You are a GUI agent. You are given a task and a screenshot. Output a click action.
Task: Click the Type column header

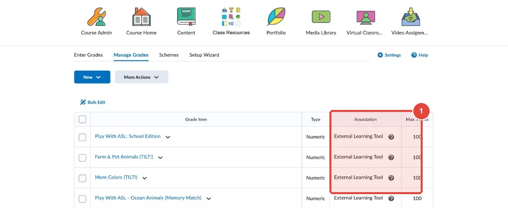tap(316, 119)
